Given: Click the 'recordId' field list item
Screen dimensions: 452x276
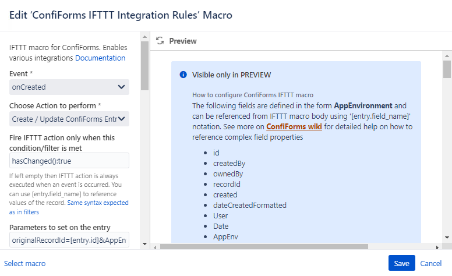Looking at the screenshot, I should 227,185.
